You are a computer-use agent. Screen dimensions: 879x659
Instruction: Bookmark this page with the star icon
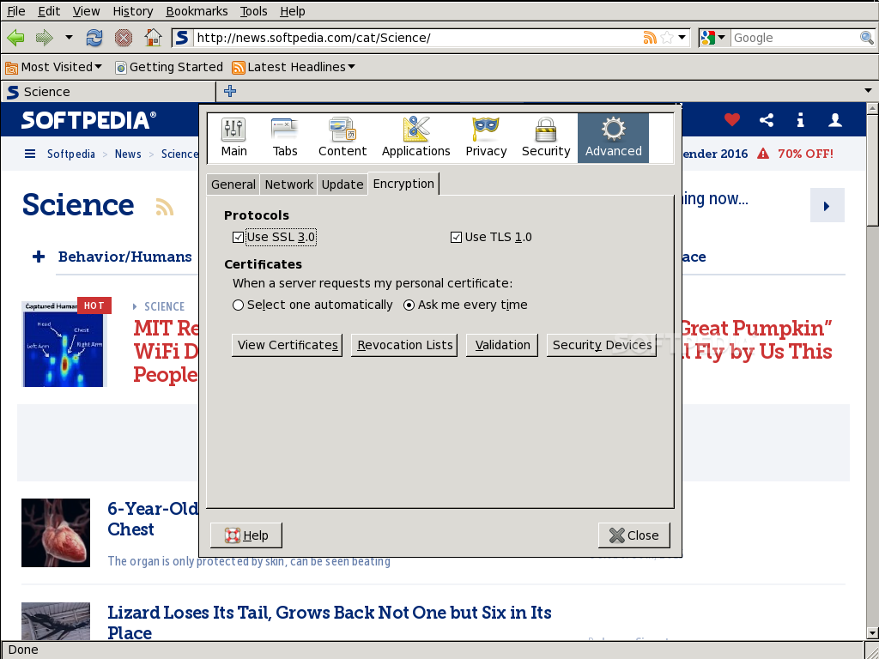(x=667, y=38)
